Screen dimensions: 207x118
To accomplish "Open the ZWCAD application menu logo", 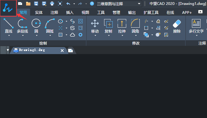I will tap(8, 8).
